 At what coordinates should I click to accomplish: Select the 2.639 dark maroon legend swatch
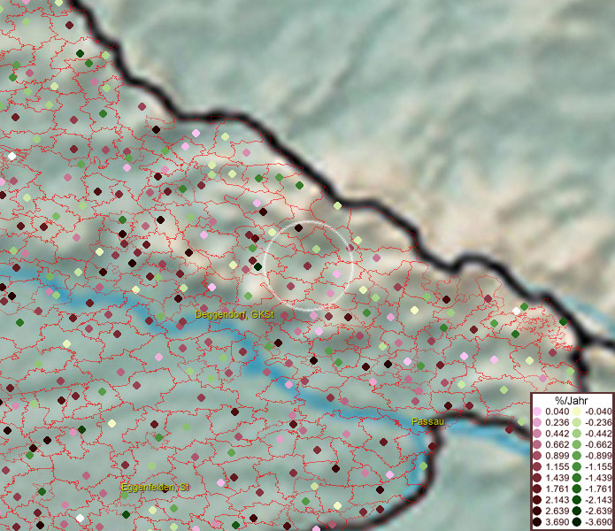(x=537, y=511)
